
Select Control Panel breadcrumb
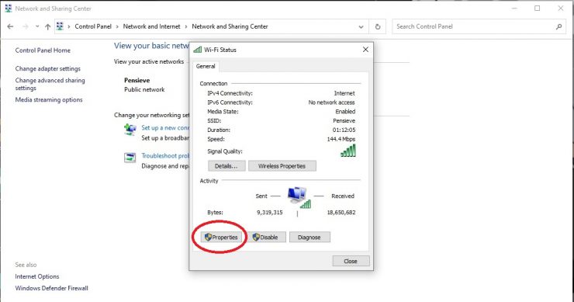pyautogui.click(x=93, y=26)
